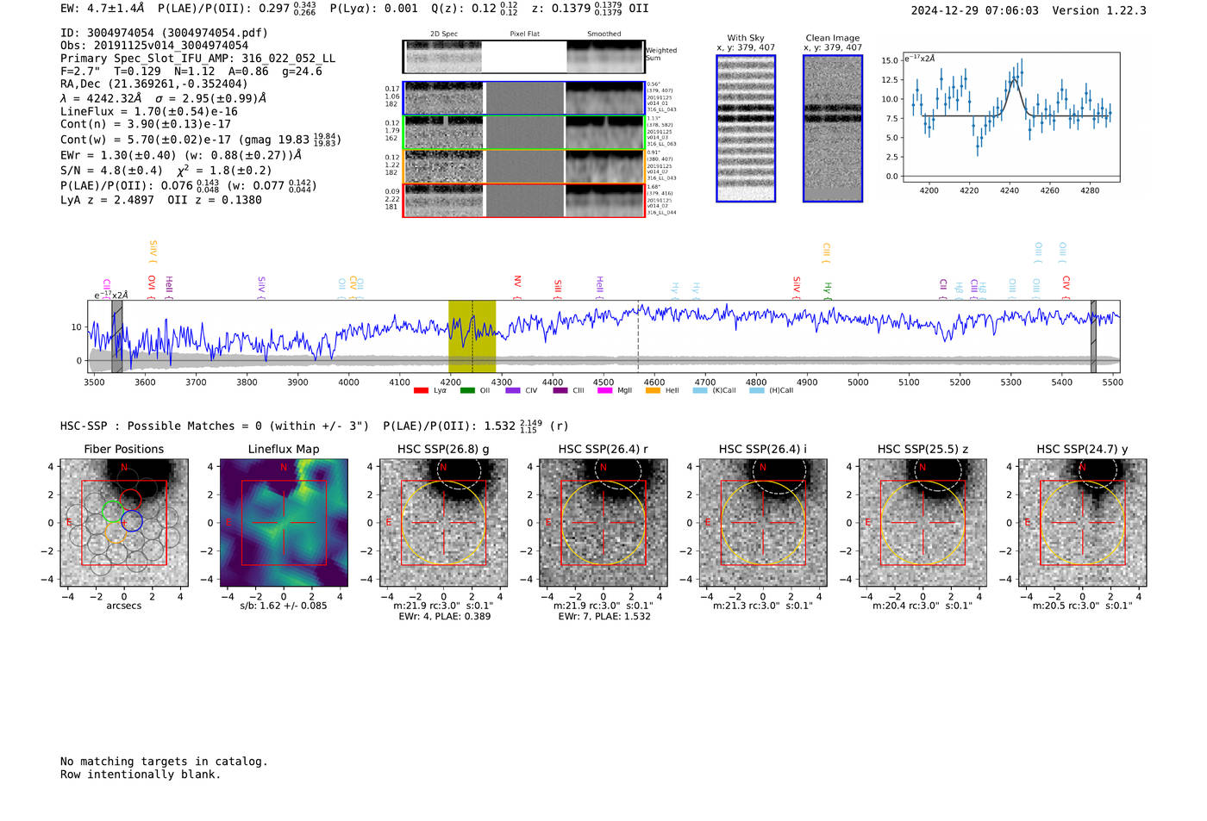The width and height of the screenshot is (1207, 821).
Task: Select the purple CIV legend swatch
Action: [513, 390]
